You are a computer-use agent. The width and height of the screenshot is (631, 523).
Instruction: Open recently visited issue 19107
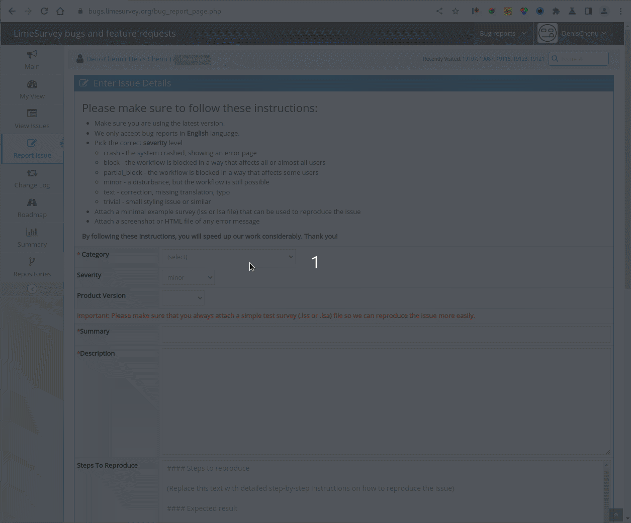click(469, 59)
